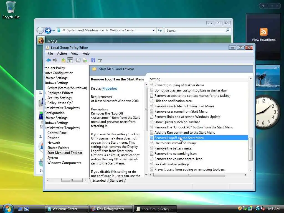Click the Export List toolbar icon
The image size is (284, 213).
point(85,60)
